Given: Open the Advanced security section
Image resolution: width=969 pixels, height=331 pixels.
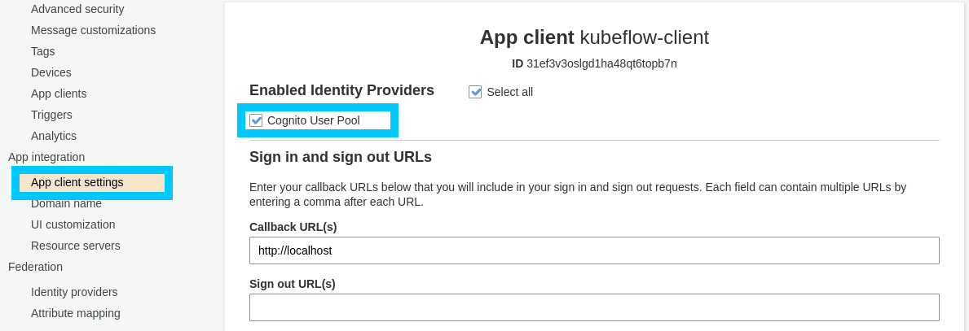Looking at the screenshot, I should pos(77,9).
